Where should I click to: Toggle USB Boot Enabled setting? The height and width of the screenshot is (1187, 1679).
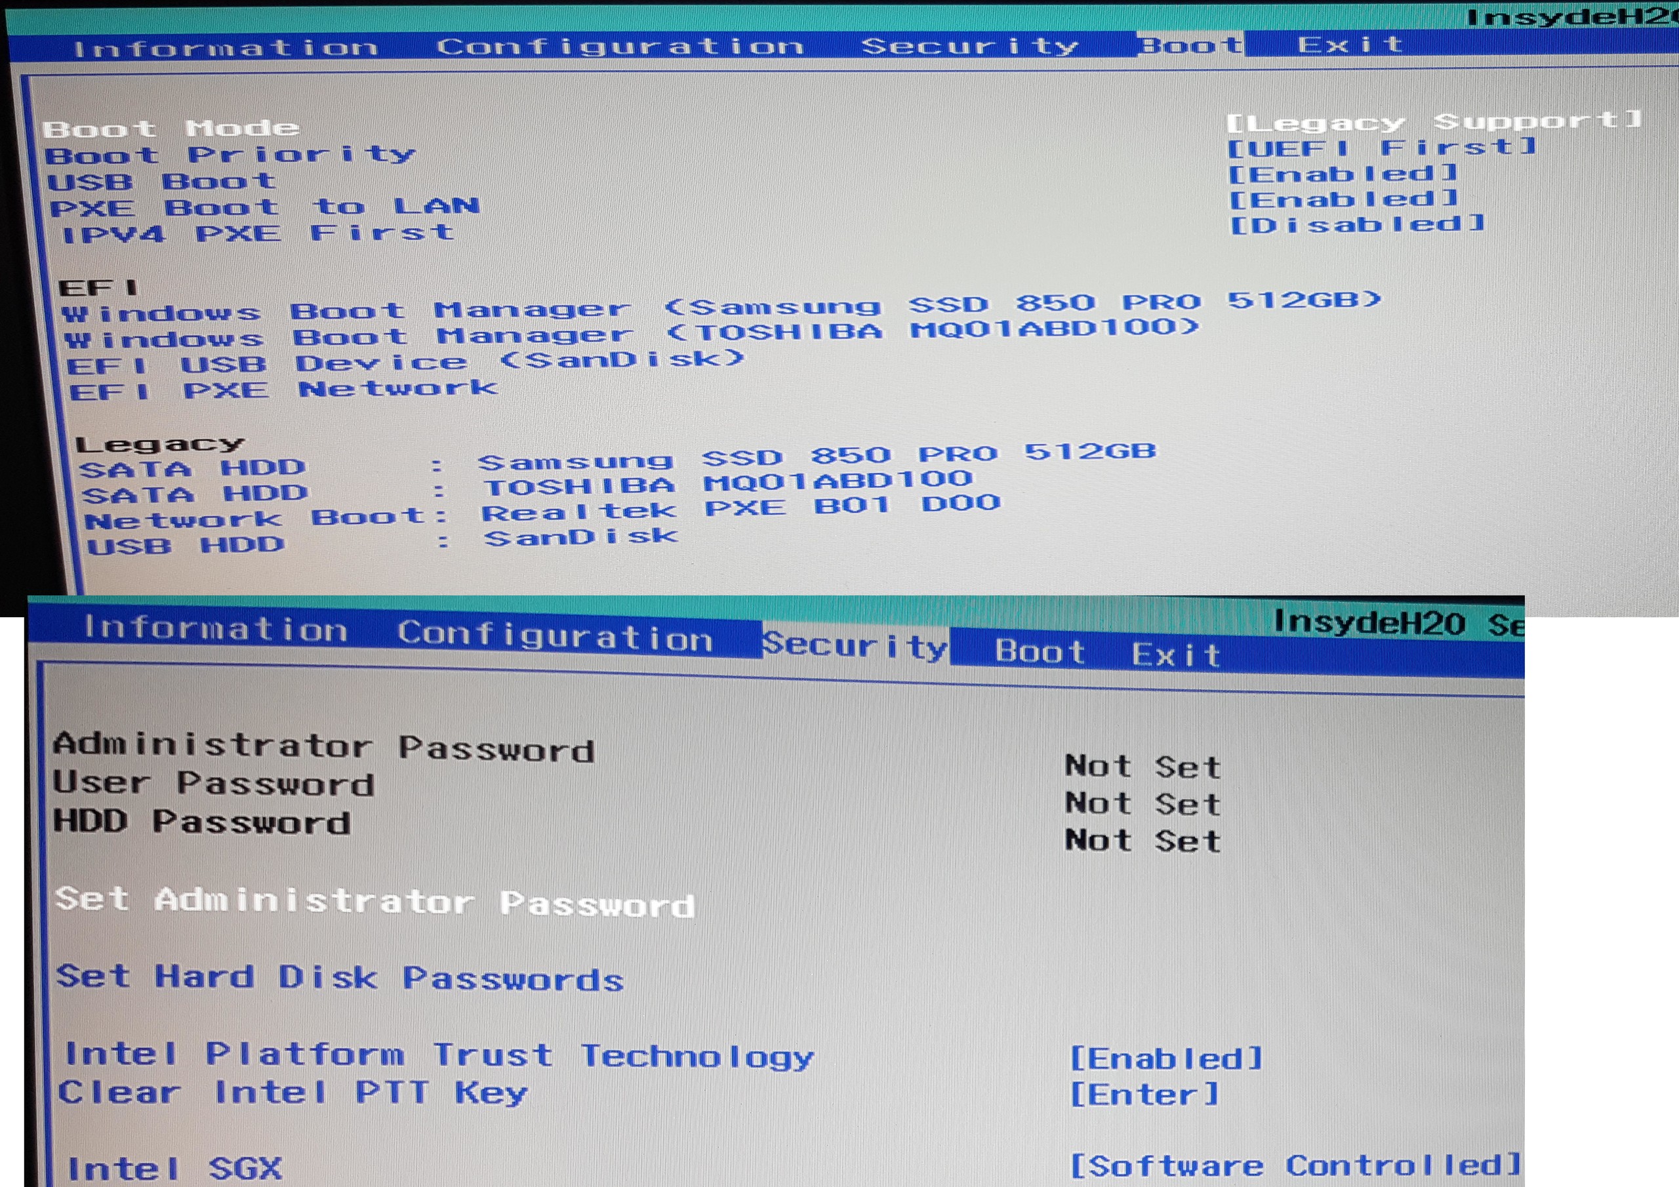pos(1343,174)
